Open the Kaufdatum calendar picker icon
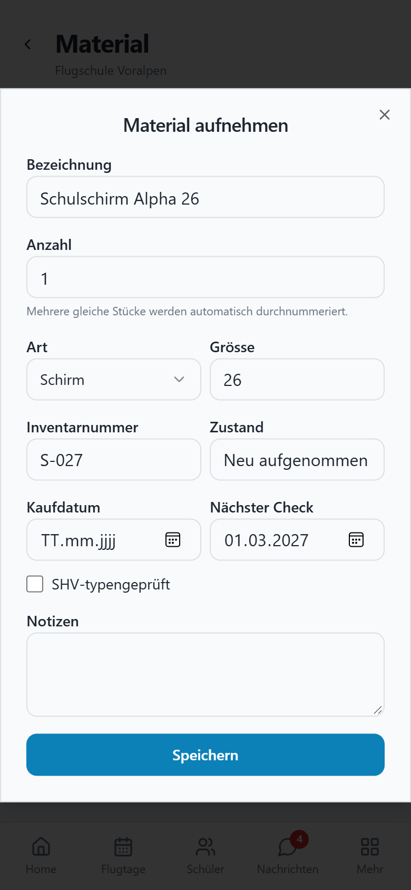This screenshot has width=411, height=890. pyautogui.click(x=173, y=539)
